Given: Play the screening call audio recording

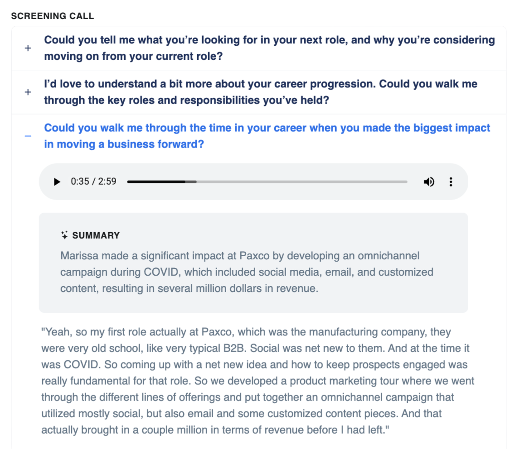Looking at the screenshot, I should pyautogui.click(x=57, y=182).
